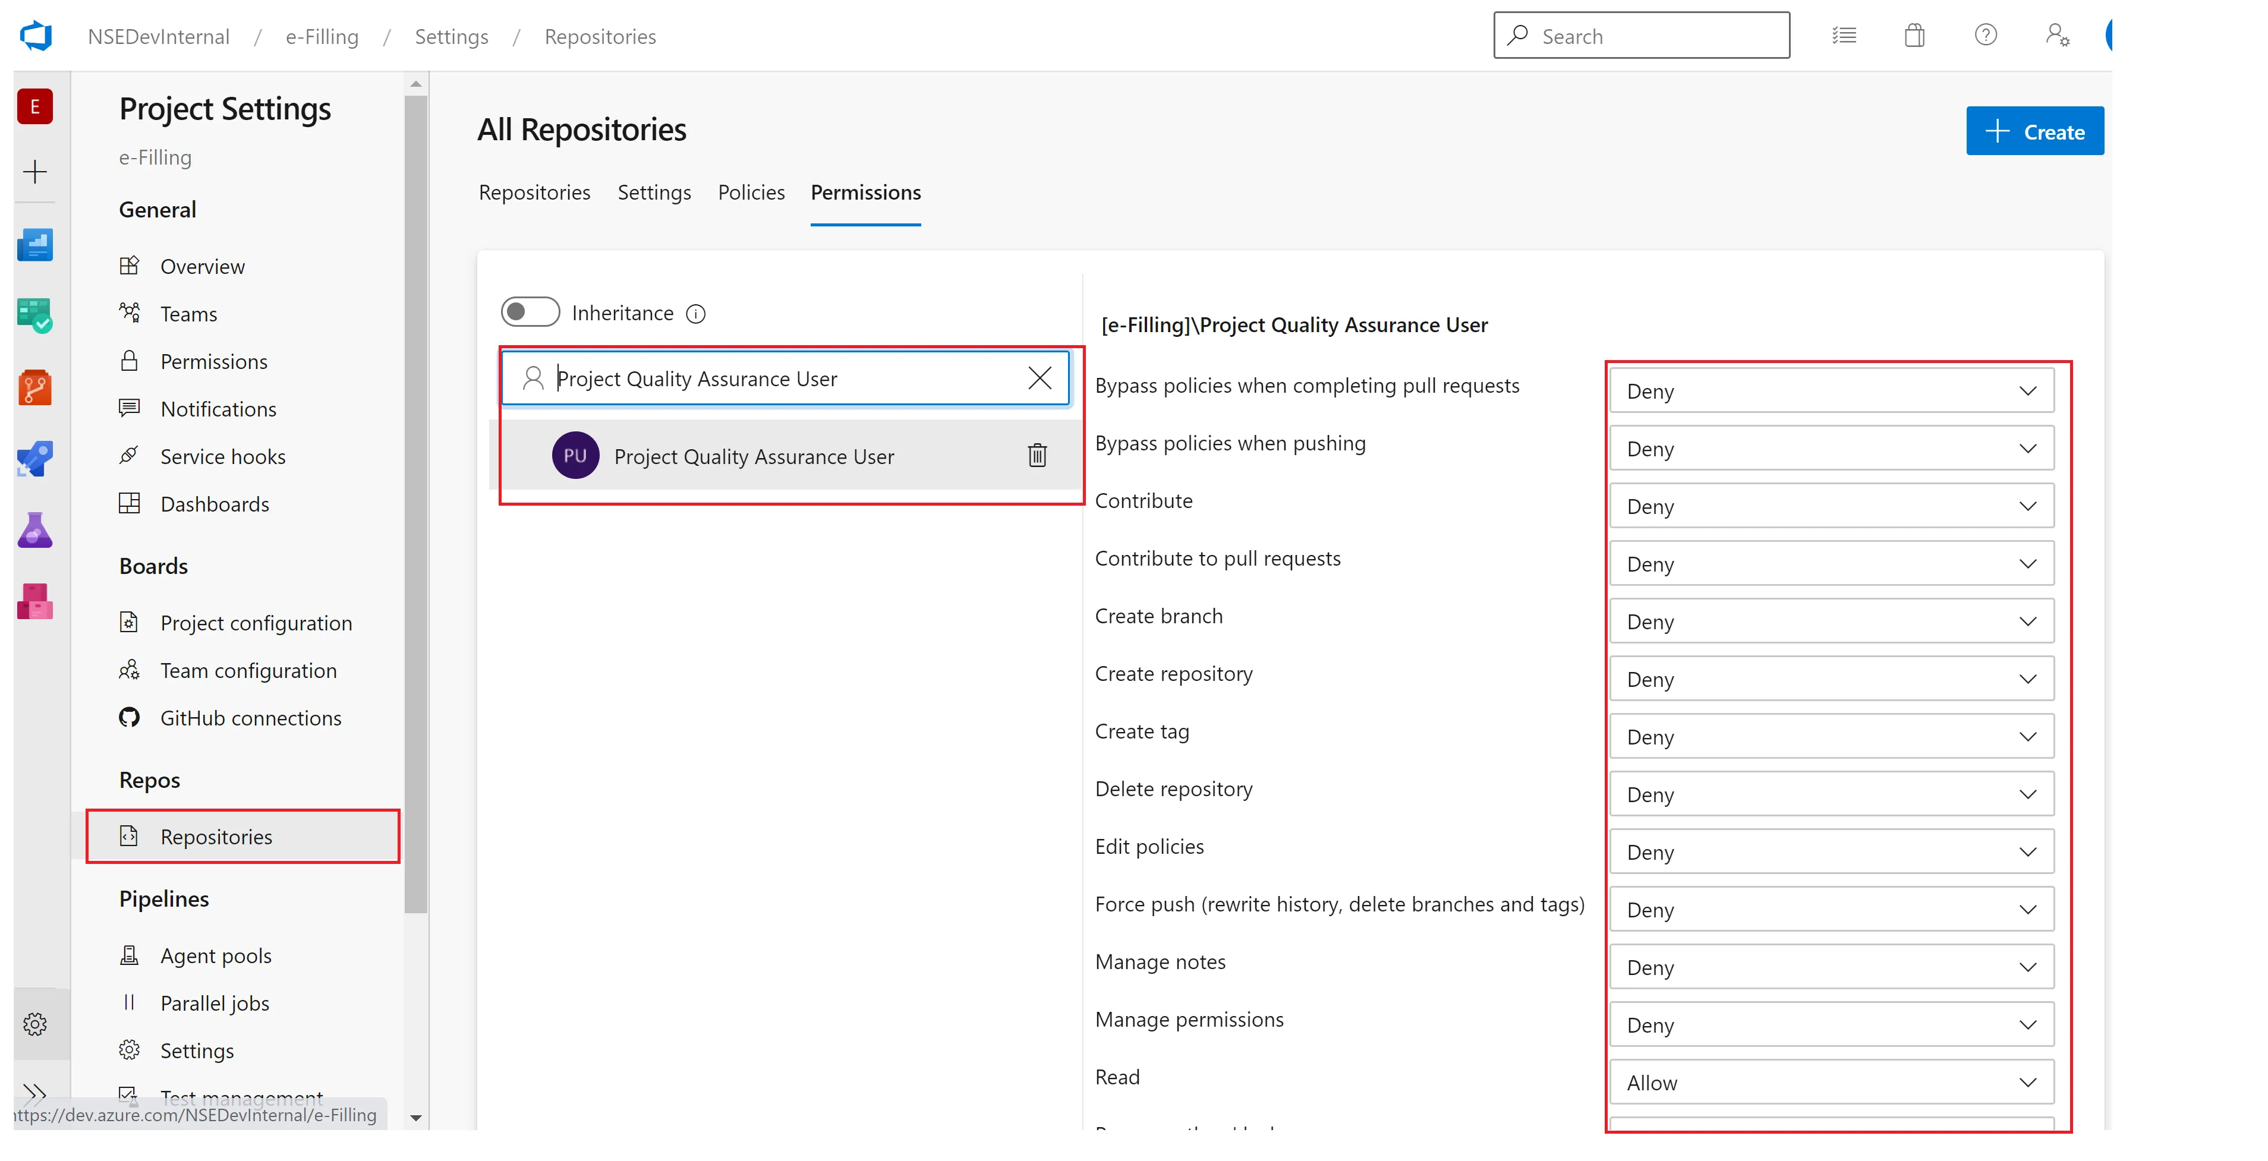Click the help question mark icon
Image resolution: width=2268 pixels, height=1161 pixels.
[1985, 36]
